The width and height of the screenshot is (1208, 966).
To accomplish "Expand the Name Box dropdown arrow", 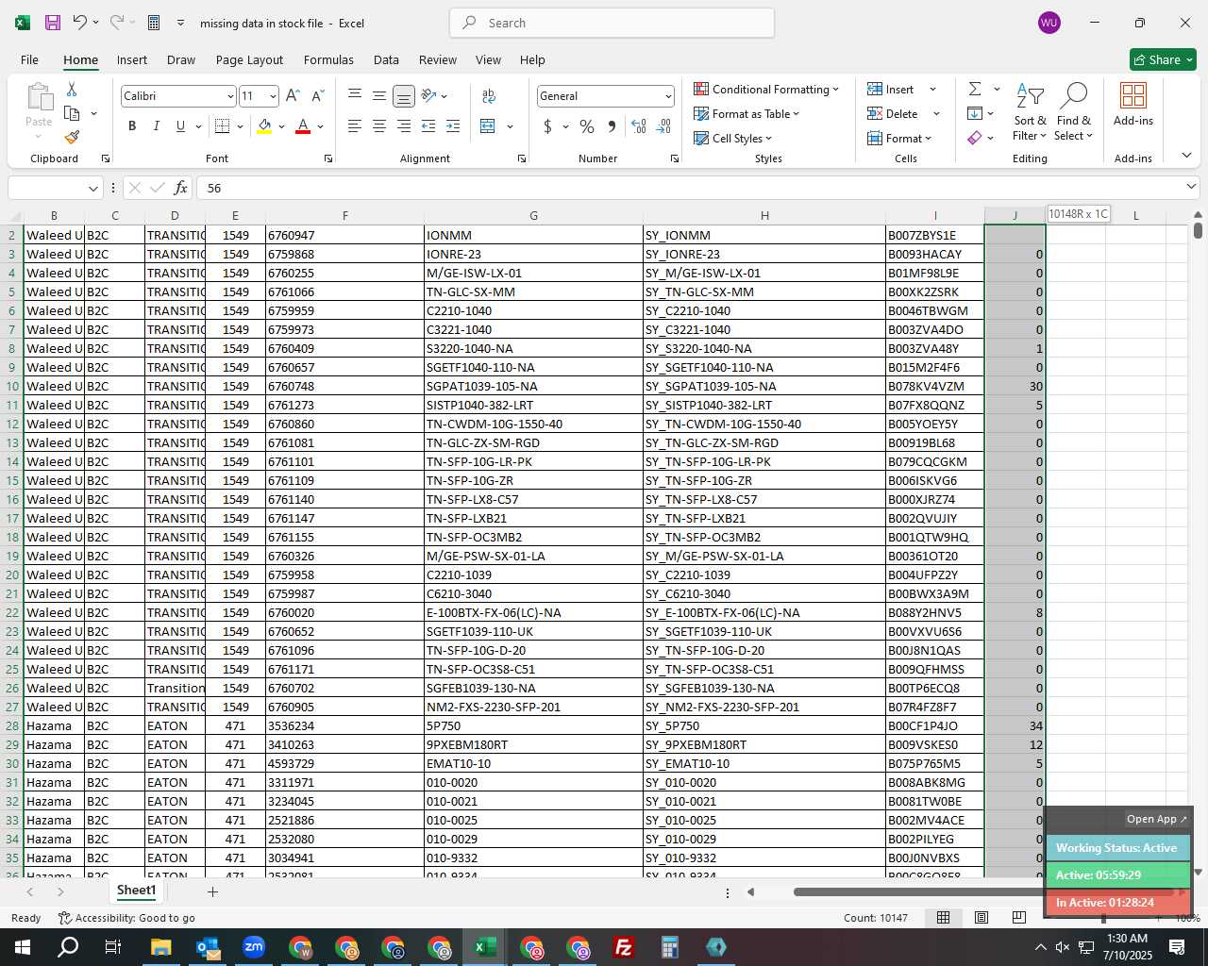I will [x=92, y=188].
